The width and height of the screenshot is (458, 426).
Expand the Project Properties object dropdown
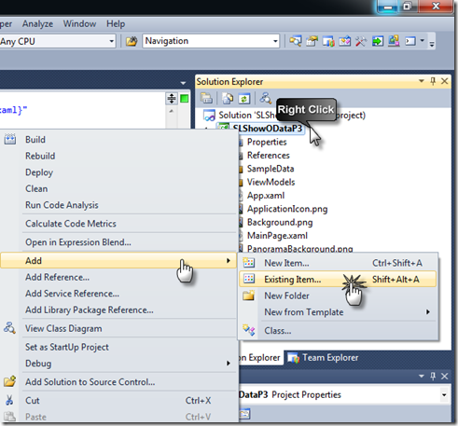[444, 395]
